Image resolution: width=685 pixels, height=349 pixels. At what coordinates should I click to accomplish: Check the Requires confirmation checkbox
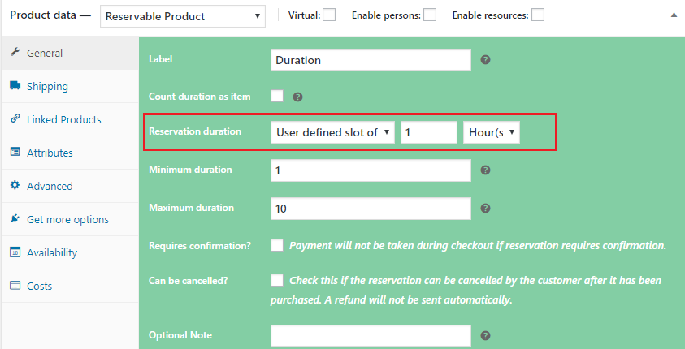(x=277, y=245)
